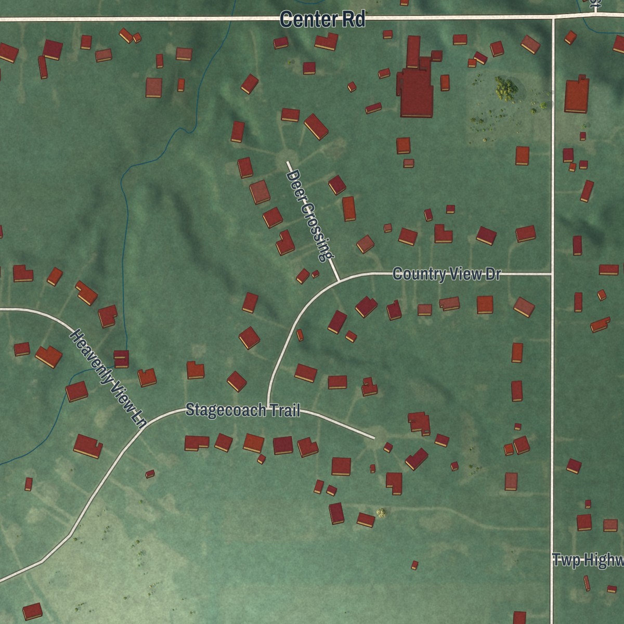Select the Deer Crossing road label
The height and width of the screenshot is (624, 624).
[310, 215]
